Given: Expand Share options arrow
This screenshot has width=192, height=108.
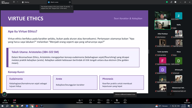Looking at the screenshot, I should (x=112, y=100).
